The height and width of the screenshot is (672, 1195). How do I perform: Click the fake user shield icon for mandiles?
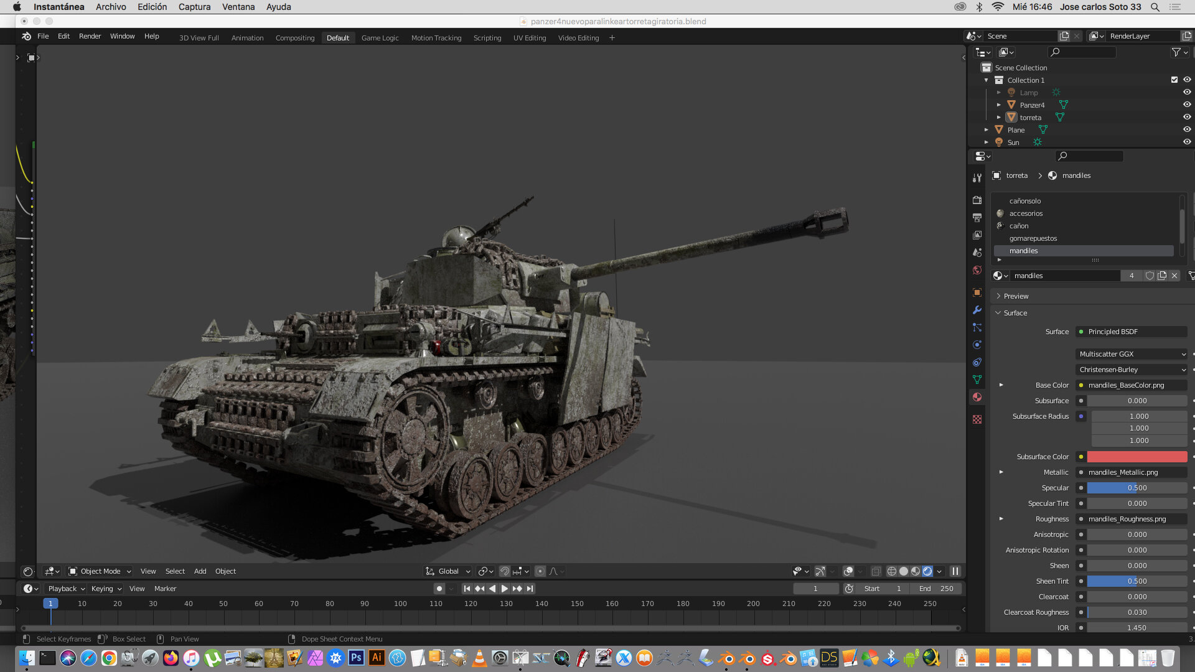click(x=1150, y=276)
